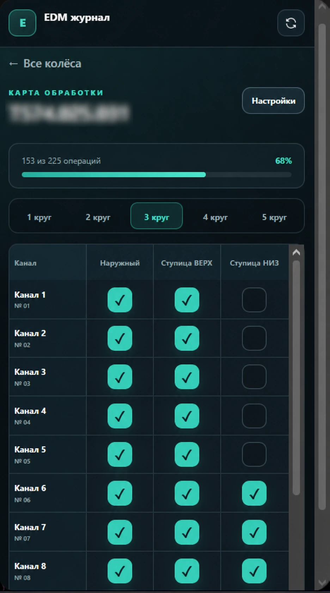Image resolution: width=330 pixels, height=593 pixels.
Task: Switch to 5 круг tab
Action: click(274, 217)
